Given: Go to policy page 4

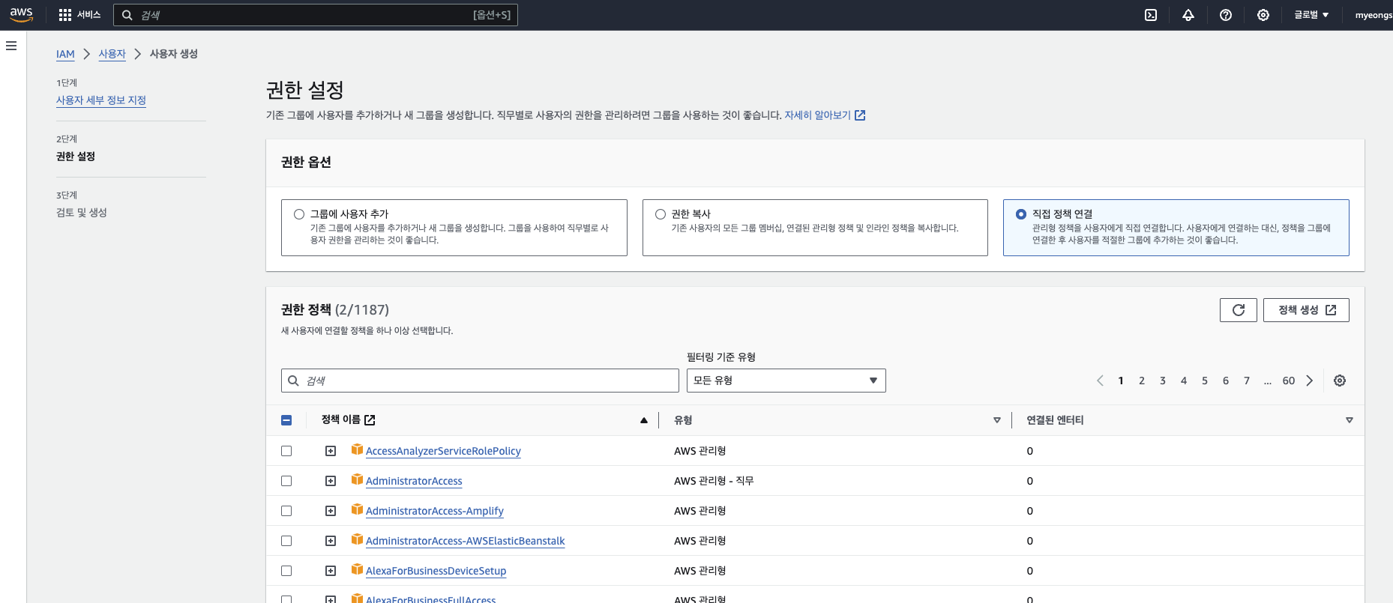Looking at the screenshot, I should (1184, 381).
